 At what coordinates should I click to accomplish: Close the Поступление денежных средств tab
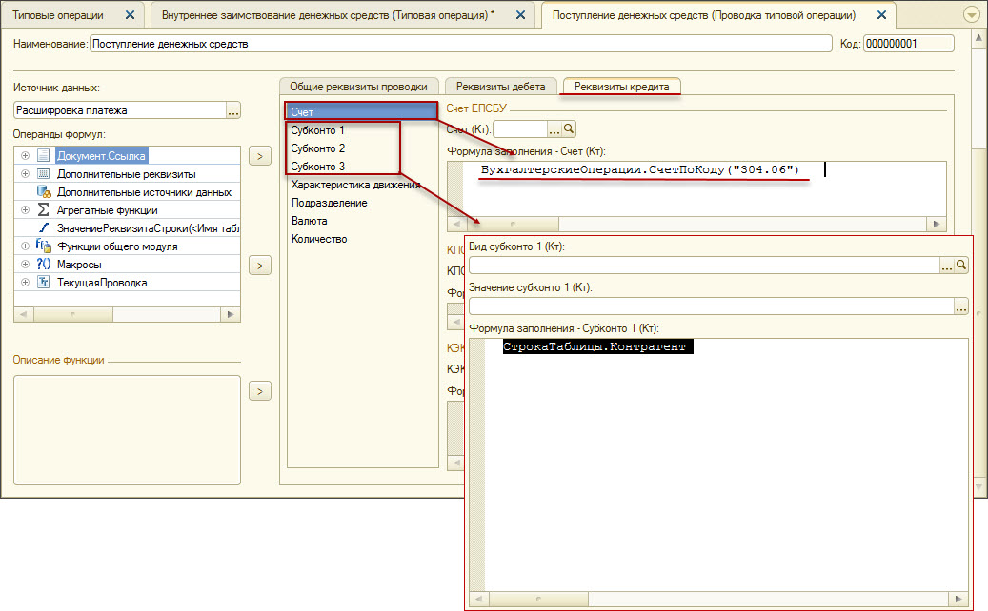click(x=882, y=15)
